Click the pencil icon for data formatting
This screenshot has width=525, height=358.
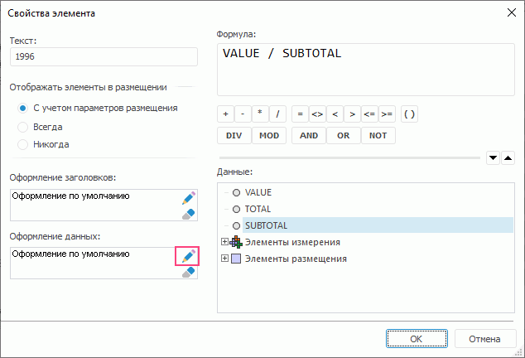point(189,256)
